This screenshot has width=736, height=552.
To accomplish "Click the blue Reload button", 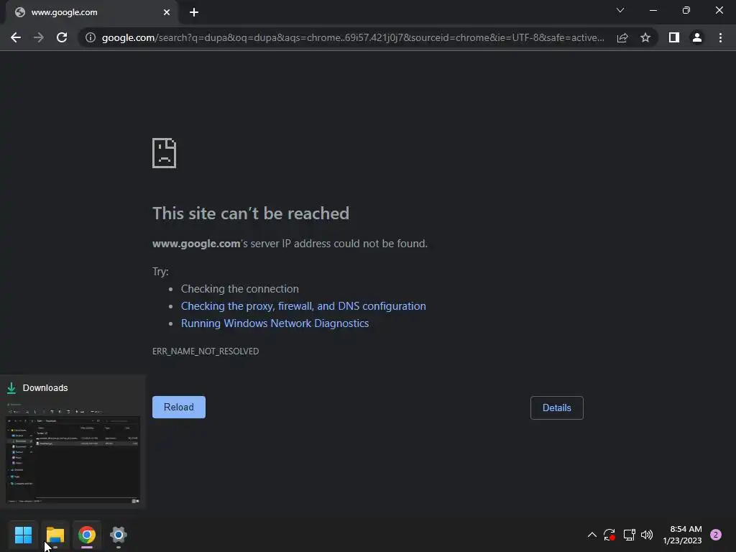I will (179, 407).
